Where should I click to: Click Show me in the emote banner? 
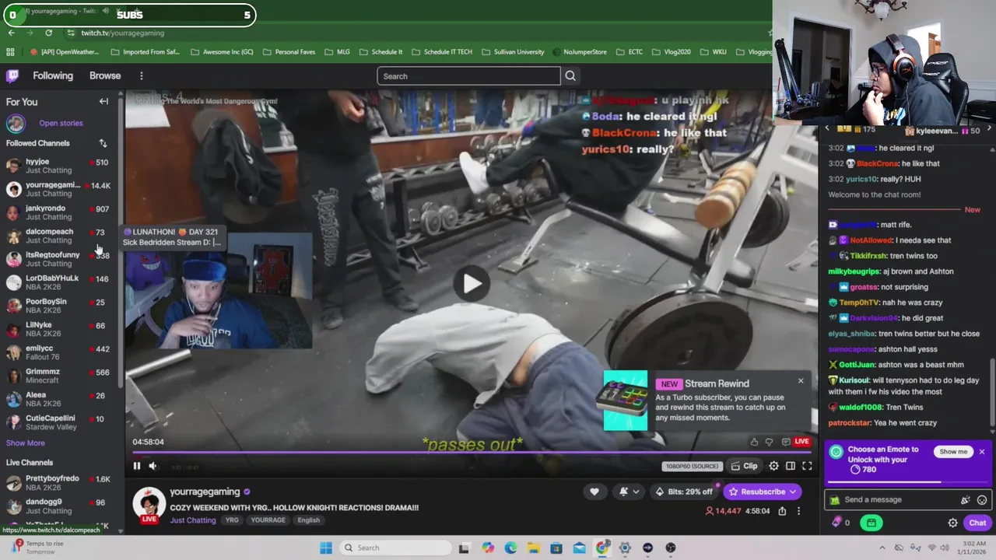pyautogui.click(x=953, y=452)
